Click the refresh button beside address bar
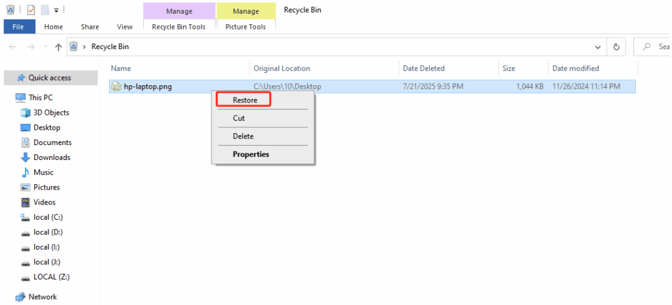 coord(616,47)
